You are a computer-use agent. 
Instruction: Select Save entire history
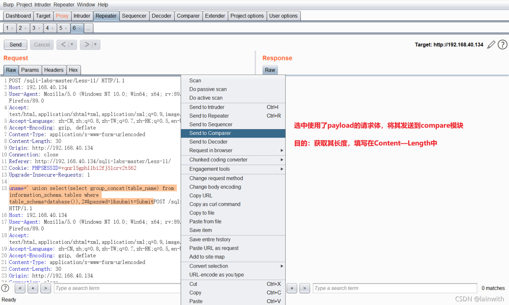coord(233,240)
